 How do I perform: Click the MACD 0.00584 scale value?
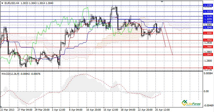208,73
